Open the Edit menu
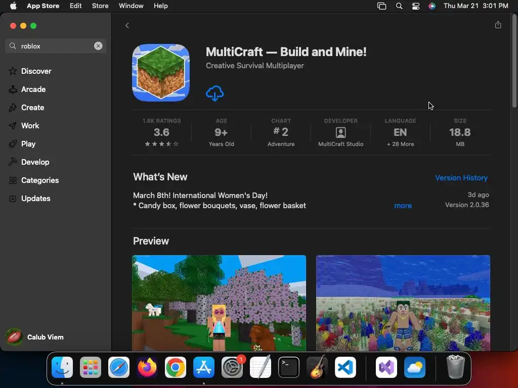The height and width of the screenshot is (388, 518). pos(76,6)
